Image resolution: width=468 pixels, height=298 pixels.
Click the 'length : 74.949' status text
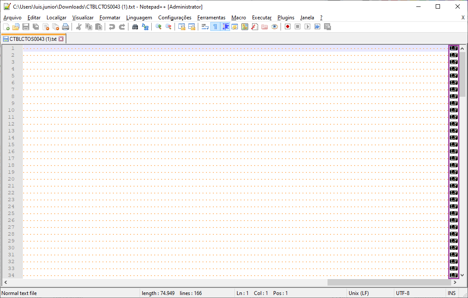[158, 293]
